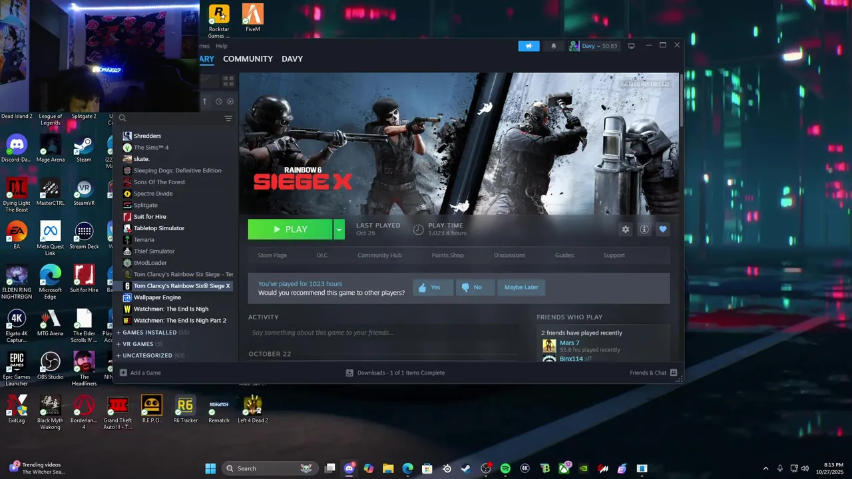
Task: Open Downloads status at bottom
Action: pyautogui.click(x=395, y=373)
